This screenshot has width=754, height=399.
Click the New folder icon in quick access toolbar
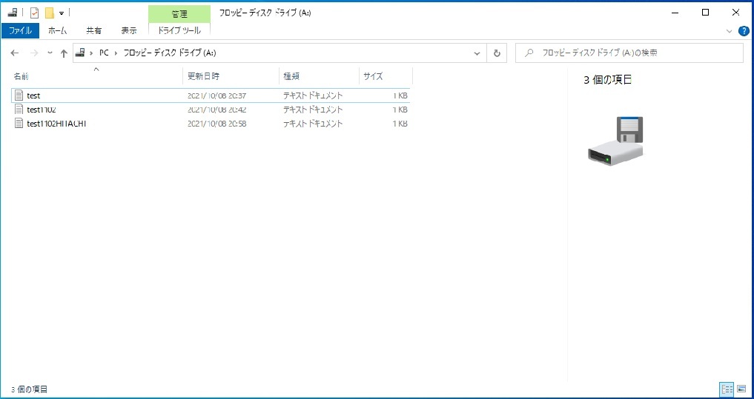[x=49, y=13]
